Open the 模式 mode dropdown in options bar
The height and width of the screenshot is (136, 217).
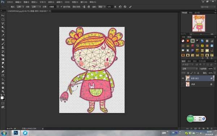20,7
